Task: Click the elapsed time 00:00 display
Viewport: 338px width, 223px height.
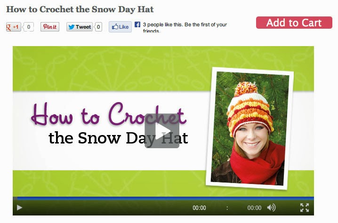Action: tap(199, 208)
